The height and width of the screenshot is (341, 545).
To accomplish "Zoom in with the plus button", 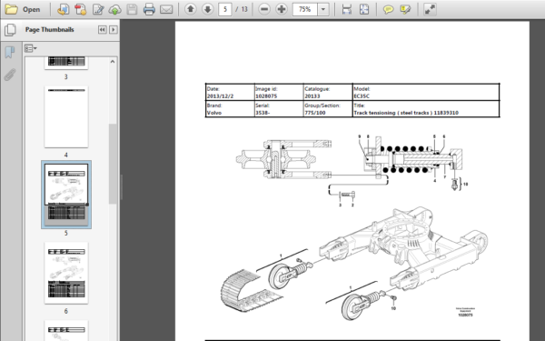I will point(282,9).
